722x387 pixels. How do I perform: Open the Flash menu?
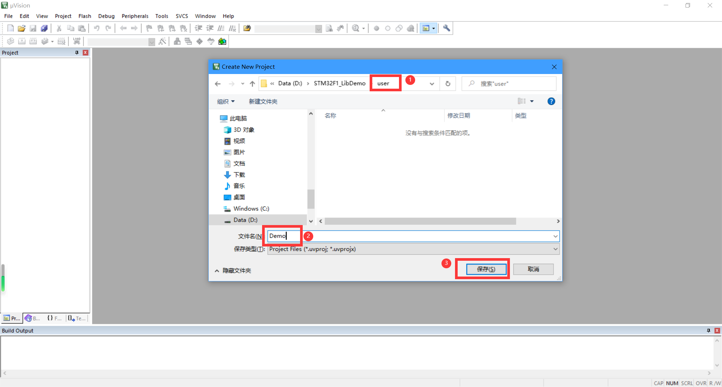pos(85,16)
